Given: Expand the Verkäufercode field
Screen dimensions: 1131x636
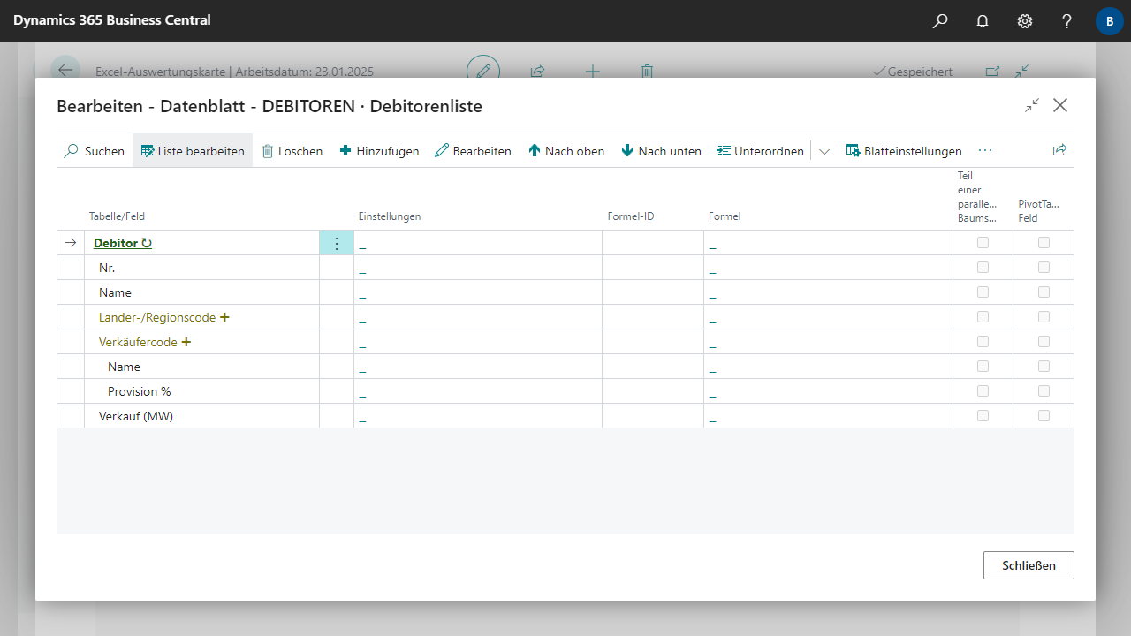Looking at the screenshot, I should click(186, 342).
